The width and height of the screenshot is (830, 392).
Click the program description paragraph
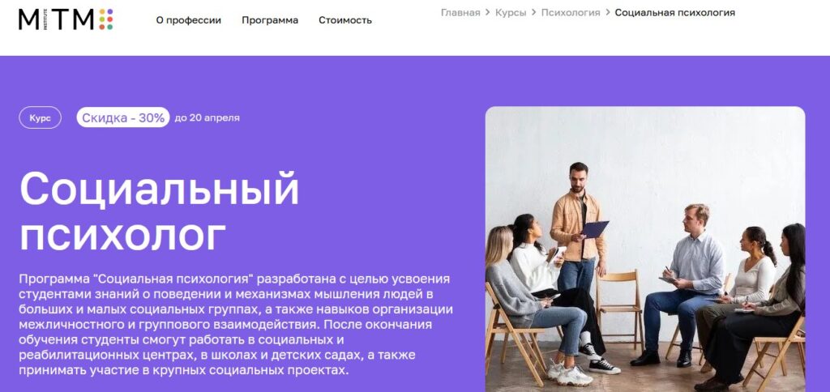pos(236,324)
